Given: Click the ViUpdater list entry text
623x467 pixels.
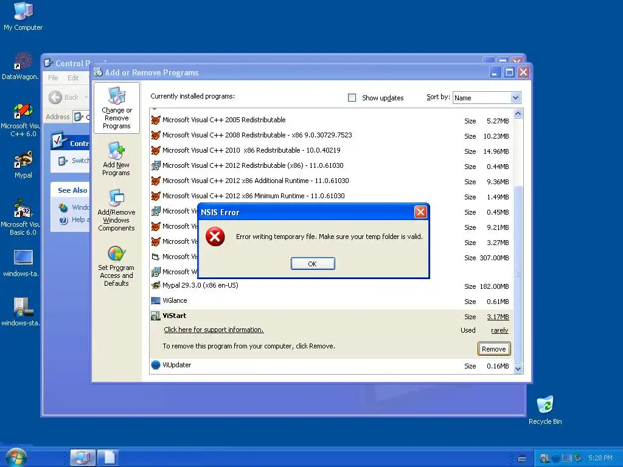Looking at the screenshot, I should point(177,365).
